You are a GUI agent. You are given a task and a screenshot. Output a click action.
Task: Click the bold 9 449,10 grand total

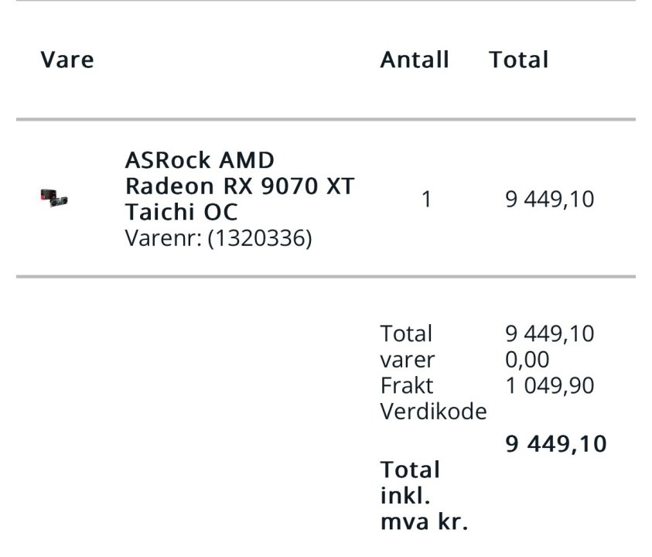pyautogui.click(x=556, y=444)
